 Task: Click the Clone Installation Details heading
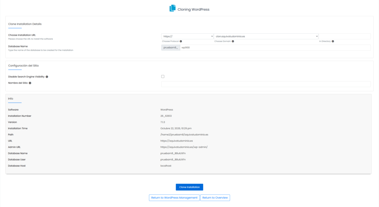pyautogui.click(x=25, y=24)
